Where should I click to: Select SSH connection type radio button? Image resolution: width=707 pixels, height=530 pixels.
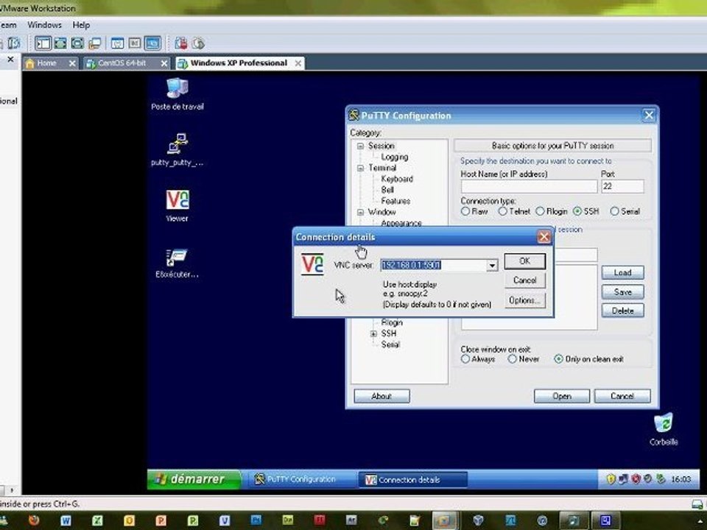coord(577,211)
